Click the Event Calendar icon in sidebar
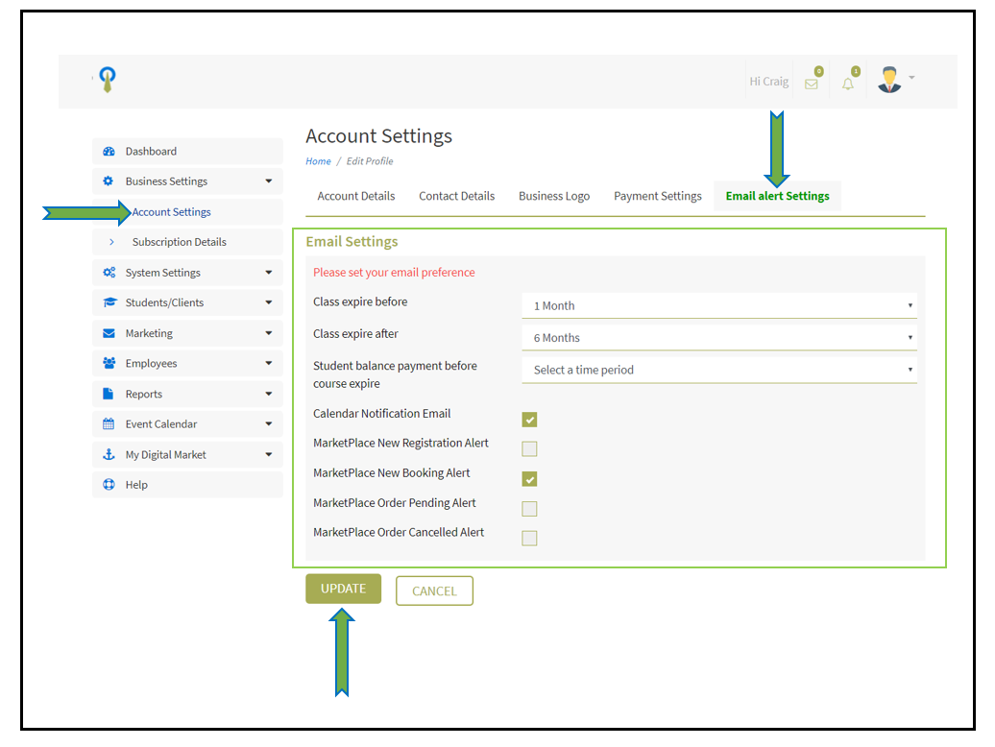Screen dimensions: 995x747 pyautogui.click(x=109, y=424)
